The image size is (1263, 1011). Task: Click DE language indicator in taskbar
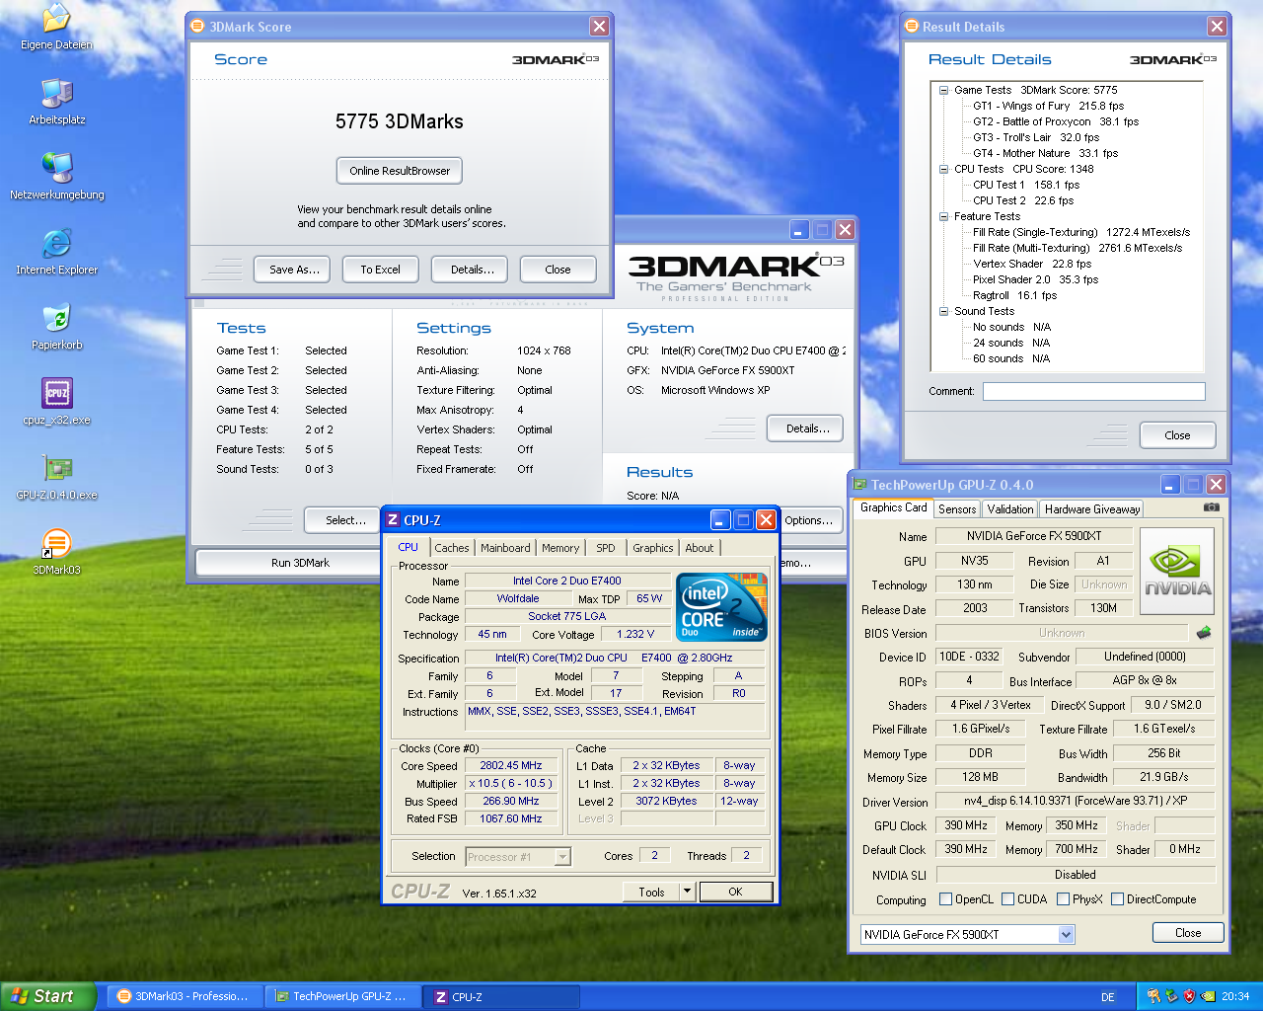(1108, 997)
